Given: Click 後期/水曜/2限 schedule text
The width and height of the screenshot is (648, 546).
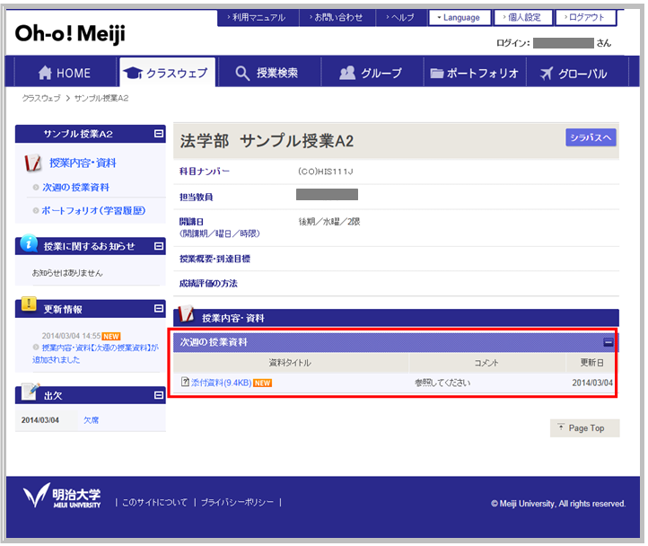Looking at the screenshot, I should pyautogui.click(x=329, y=222).
